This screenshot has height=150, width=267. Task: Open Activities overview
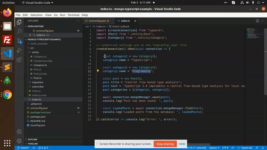pos(8,2)
